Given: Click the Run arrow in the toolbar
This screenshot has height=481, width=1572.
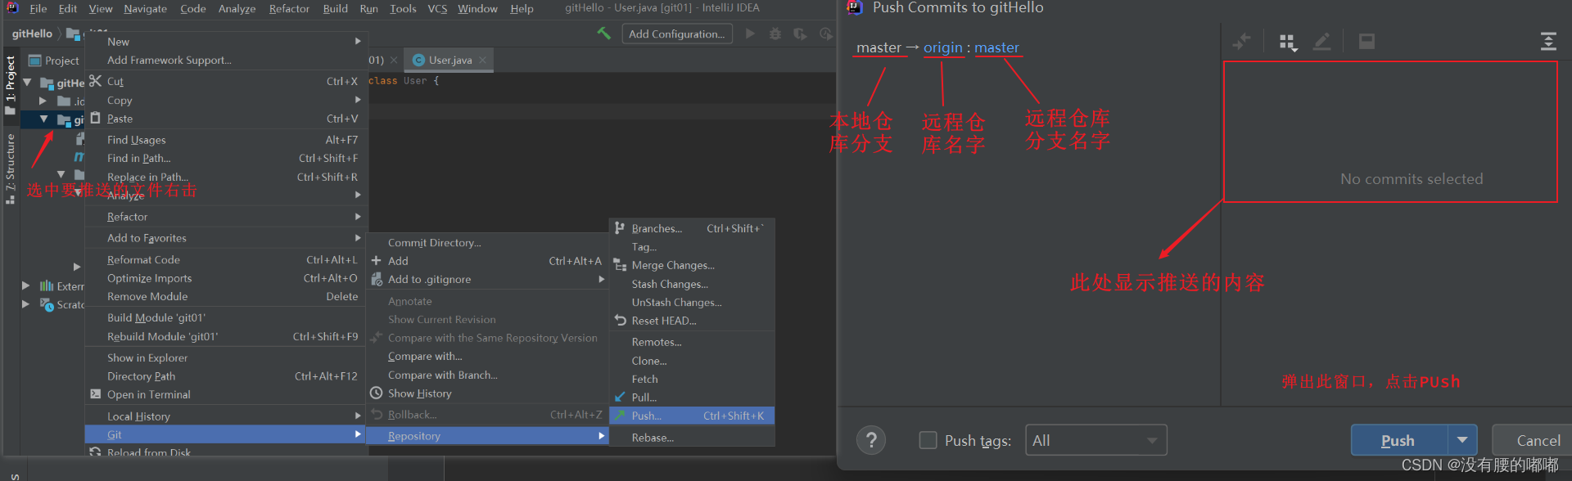Looking at the screenshot, I should click(750, 34).
